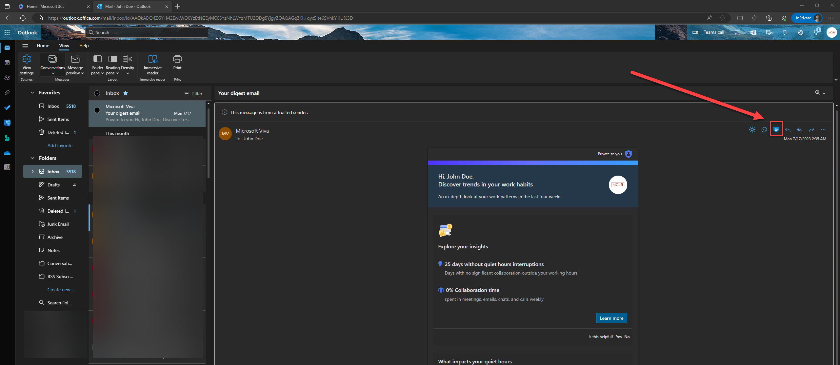Open Calendar from left app rail
The image size is (840, 365).
7,63
